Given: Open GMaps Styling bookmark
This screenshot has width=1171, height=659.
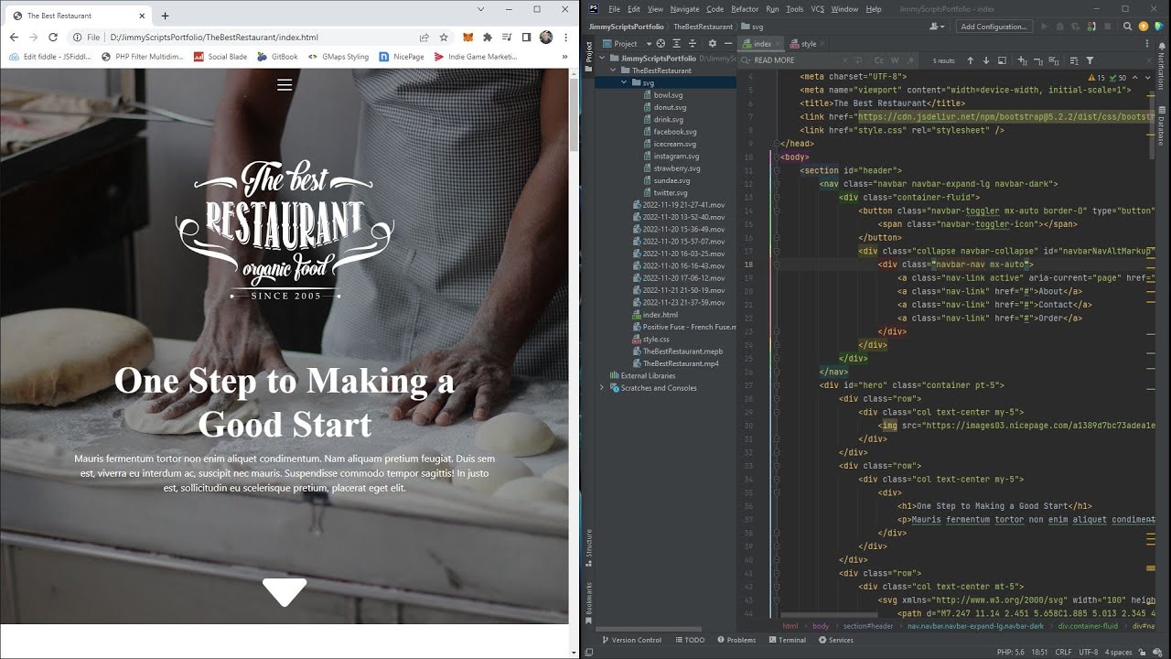Looking at the screenshot, I should point(338,57).
